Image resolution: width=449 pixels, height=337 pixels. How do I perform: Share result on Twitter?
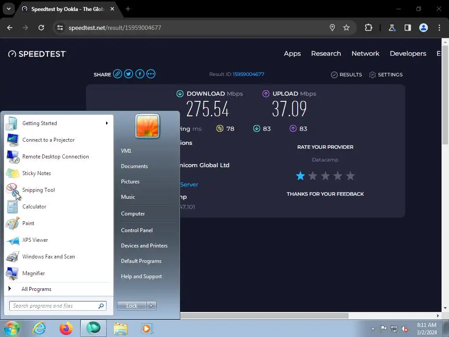click(128, 74)
